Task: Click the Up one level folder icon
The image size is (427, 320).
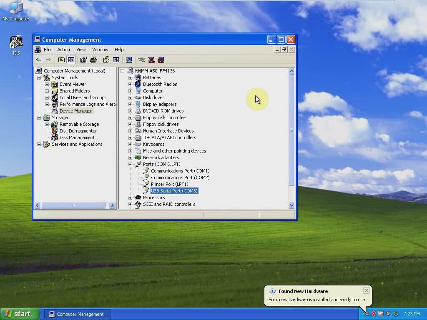Action: point(61,60)
